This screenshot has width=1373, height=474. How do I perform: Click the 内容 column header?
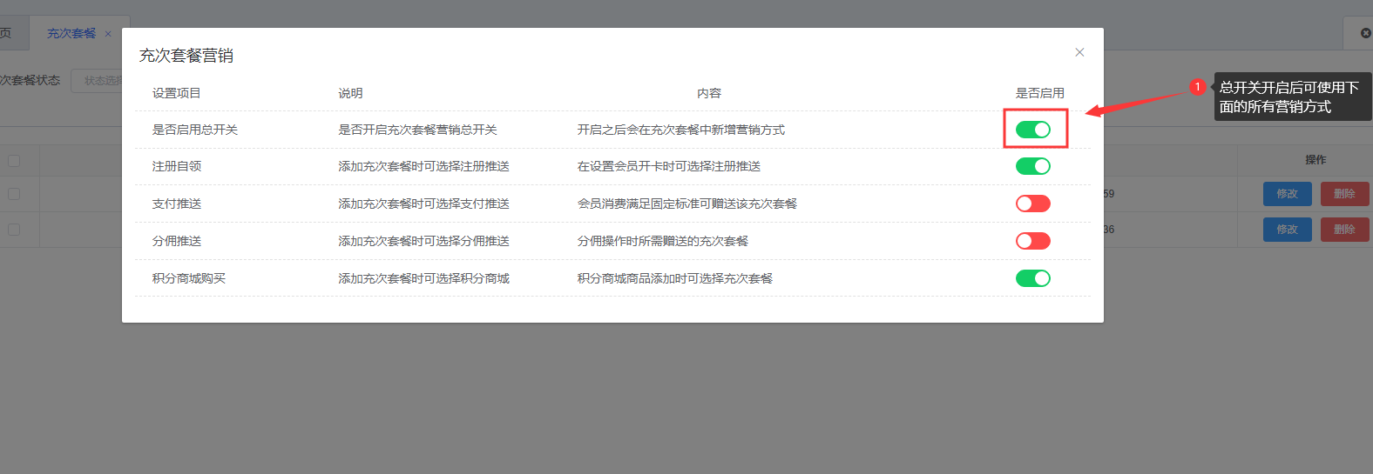(709, 93)
